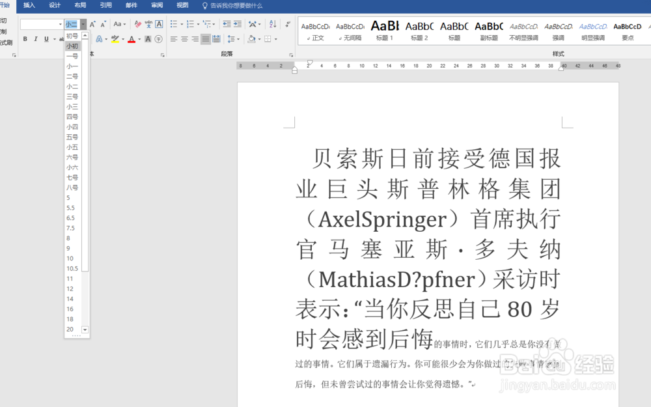Switch to 布局 (Layout) tab
651x407 pixels.
coord(80,5)
